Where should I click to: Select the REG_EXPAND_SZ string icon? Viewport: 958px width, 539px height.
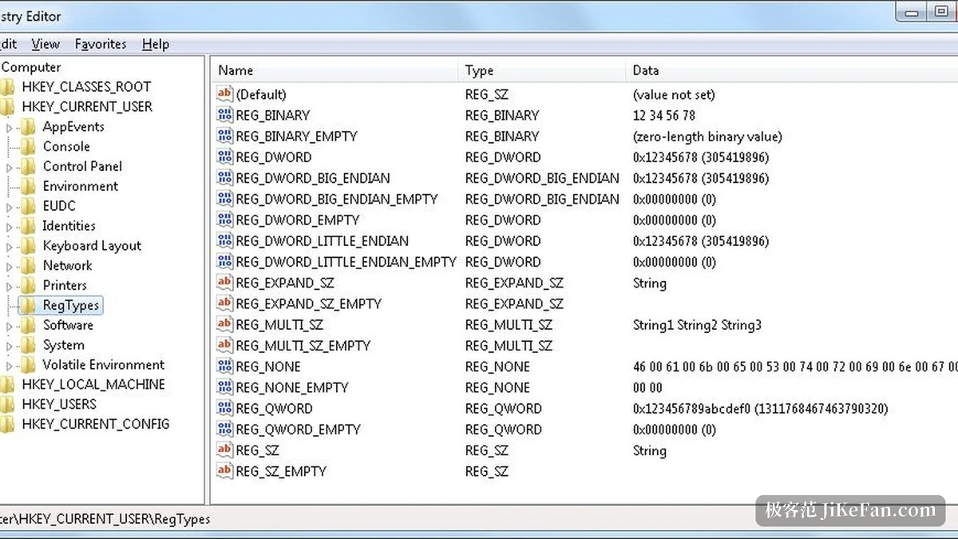[224, 283]
